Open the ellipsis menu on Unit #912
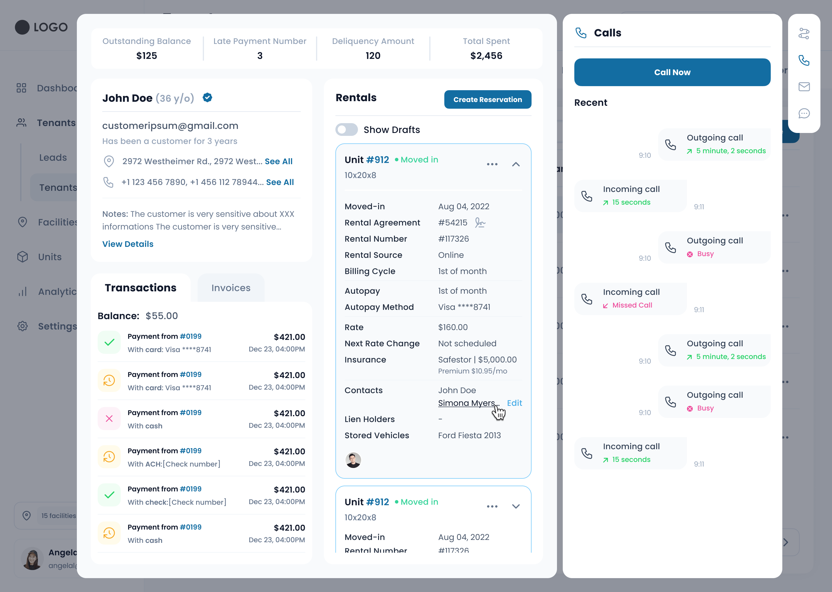832x592 pixels. coord(492,164)
